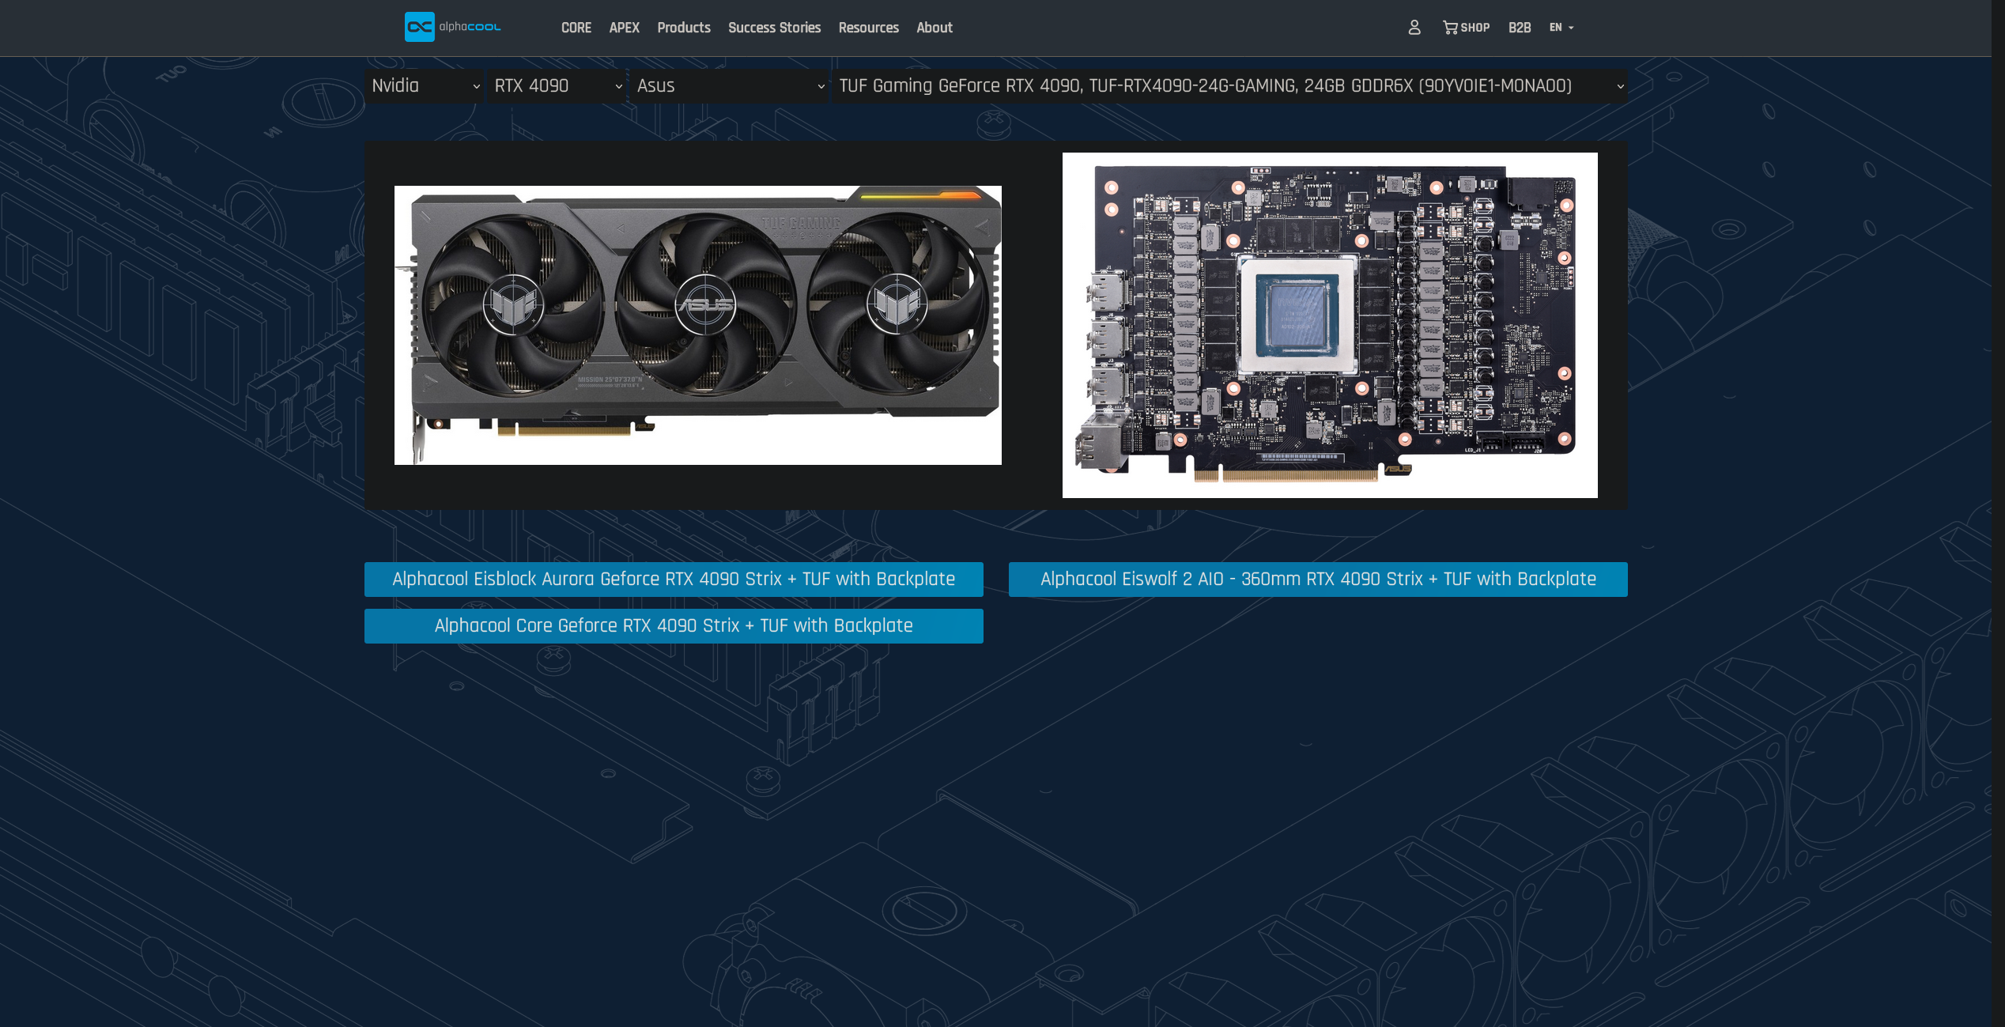Open the Asus board partner dropdown
This screenshot has width=2005, height=1027.
pyautogui.click(x=728, y=86)
